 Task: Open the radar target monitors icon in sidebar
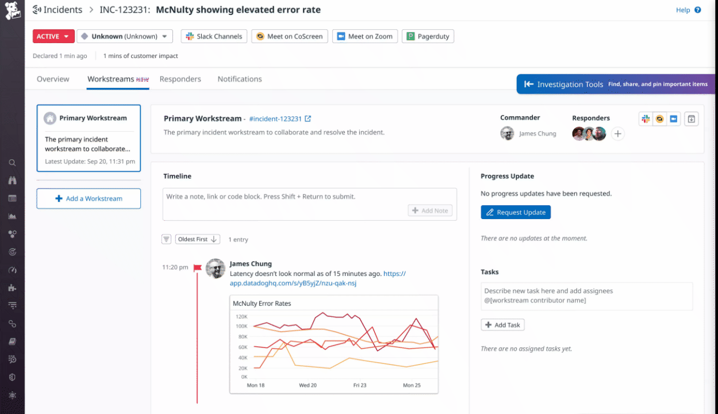pyautogui.click(x=12, y=252)
